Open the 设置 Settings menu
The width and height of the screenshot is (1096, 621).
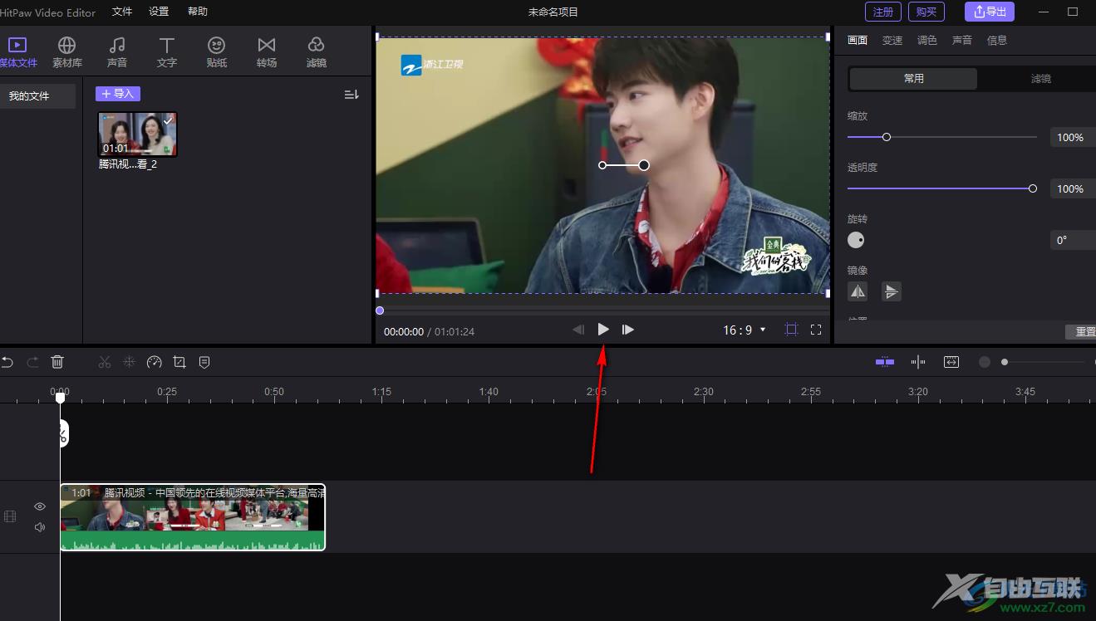159,12
